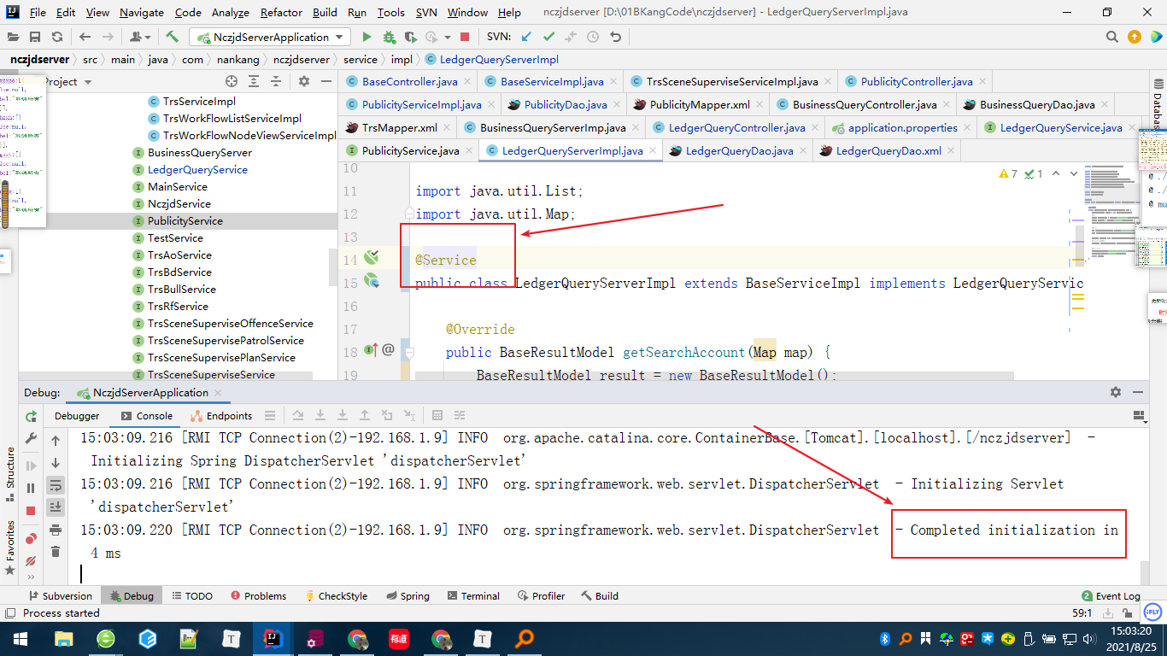Open SVN history clock icon
The image size is (1167, 656).
coord(593,37)
